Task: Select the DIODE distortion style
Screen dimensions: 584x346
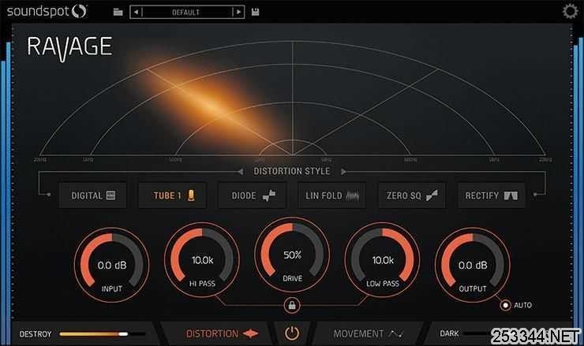Action: pyautogui.click(x=253, y=195)
